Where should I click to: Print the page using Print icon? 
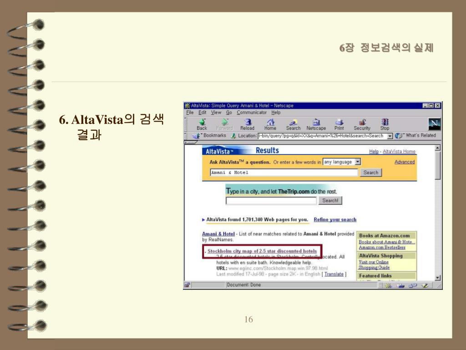339,124
